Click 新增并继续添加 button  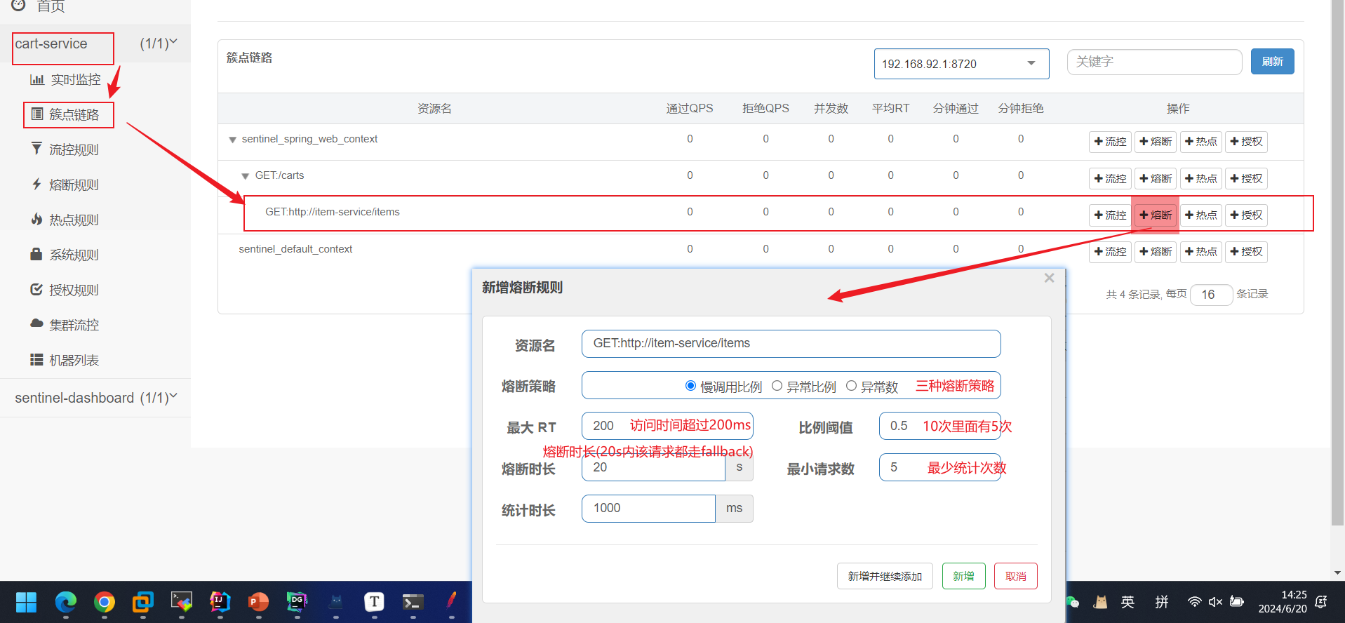885,576
